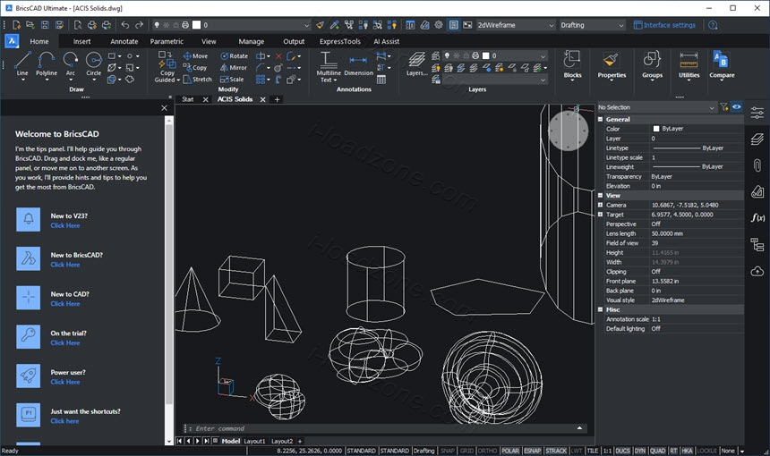The width and height of the screenshot is (770, 456).
Task: Open the Multiline Text tool
Action: coord(329,67)
